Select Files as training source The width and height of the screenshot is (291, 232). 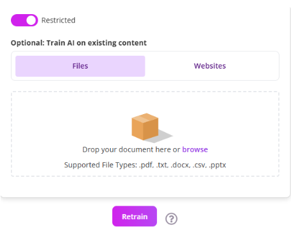click(80, 66)
